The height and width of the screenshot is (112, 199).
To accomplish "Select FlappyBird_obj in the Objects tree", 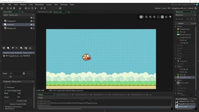I will (185, 77).
